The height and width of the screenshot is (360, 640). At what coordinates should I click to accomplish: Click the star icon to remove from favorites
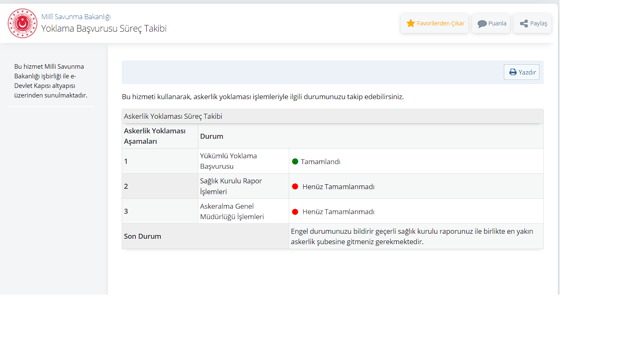(x=411, y=23)
